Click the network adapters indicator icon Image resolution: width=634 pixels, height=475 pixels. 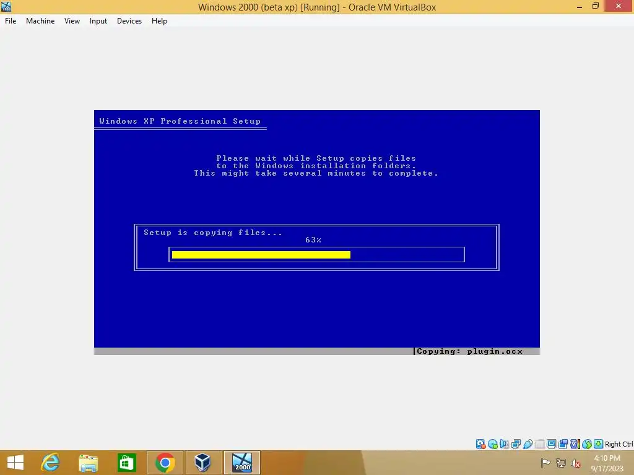point(516,444)
